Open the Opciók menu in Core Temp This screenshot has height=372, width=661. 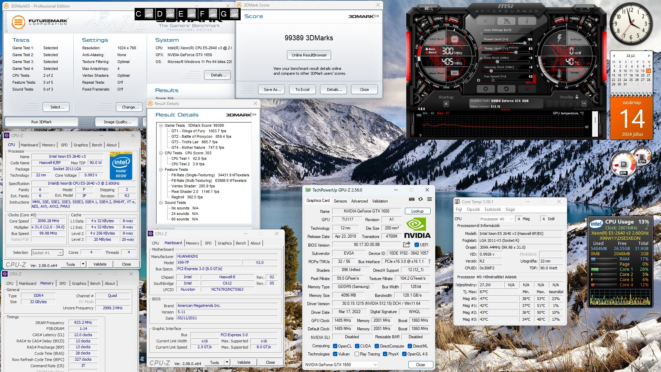point(473,209)
